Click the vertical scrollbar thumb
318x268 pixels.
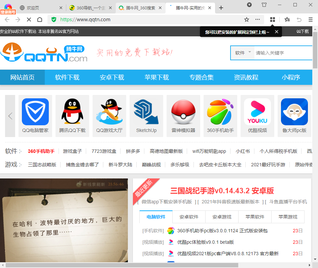315,50
